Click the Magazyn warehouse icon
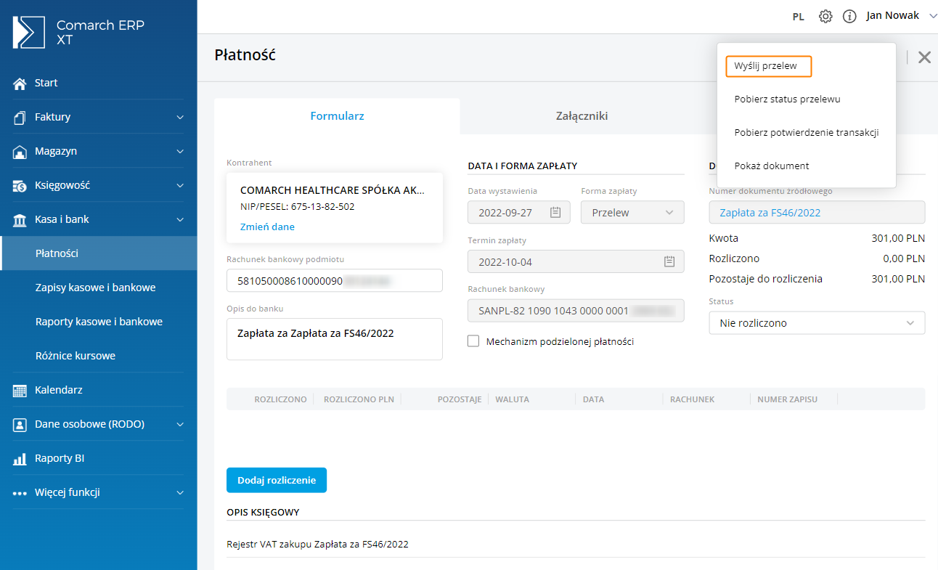This screenshot has height=570, width=938. 20,152
